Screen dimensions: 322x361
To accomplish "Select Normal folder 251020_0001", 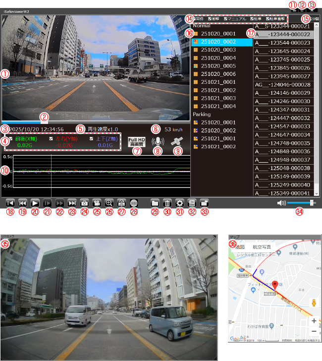I will pos(218,34).
